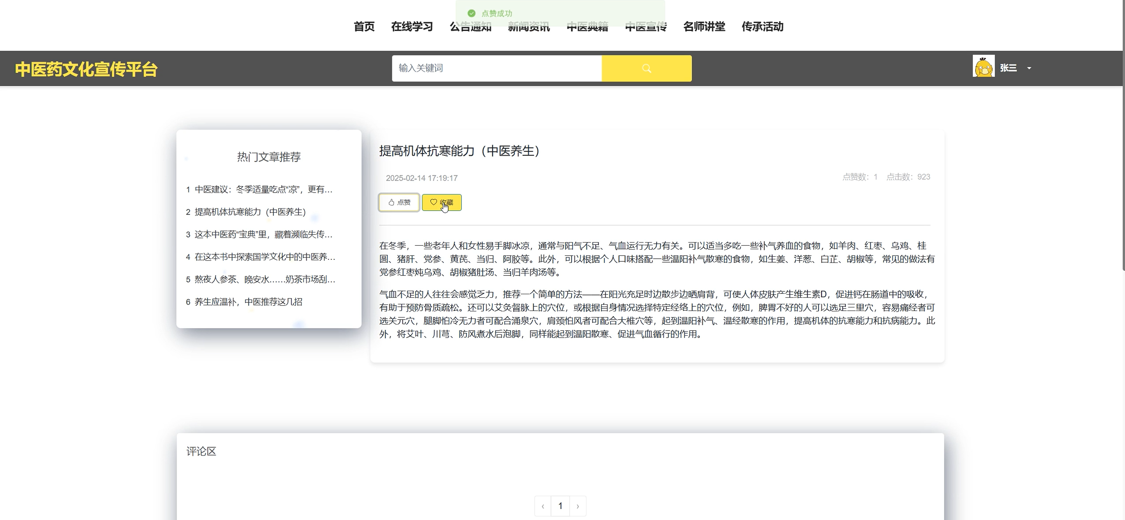Focus the 输入关键词 search field
Screen dimensions: 1125x520
pyautogui.click(x=497, y=68)
